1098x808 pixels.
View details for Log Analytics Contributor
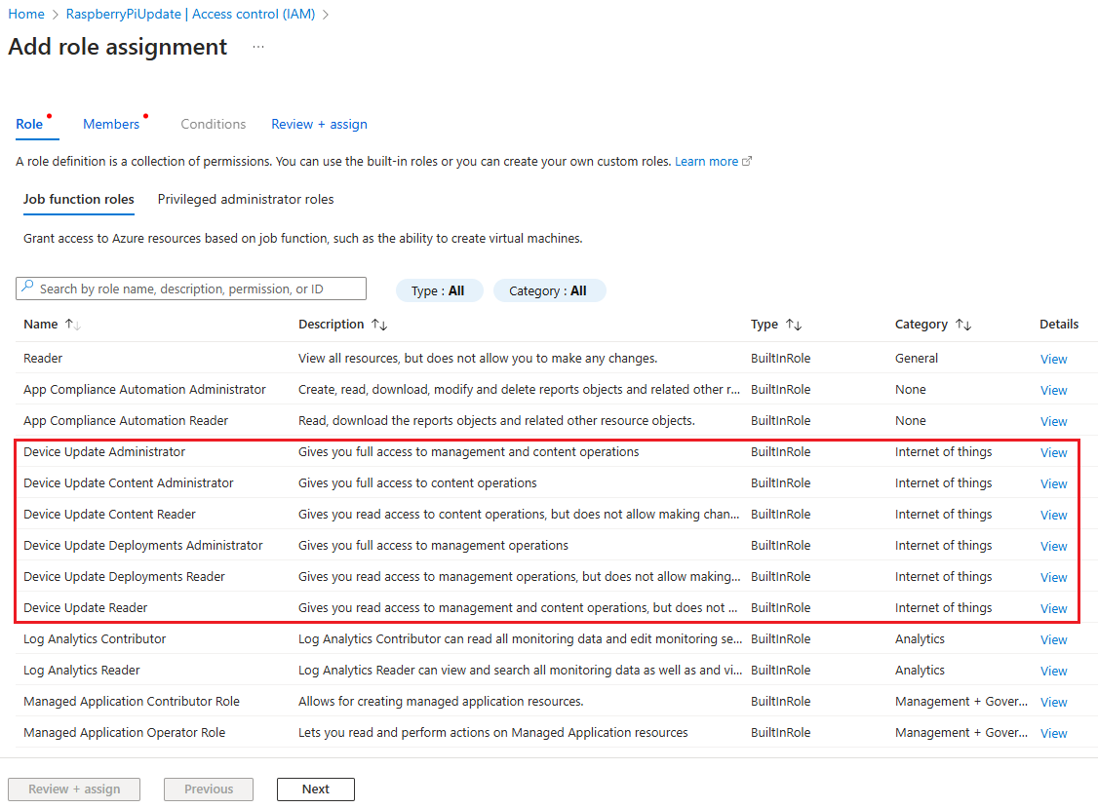click(1053, 639)
